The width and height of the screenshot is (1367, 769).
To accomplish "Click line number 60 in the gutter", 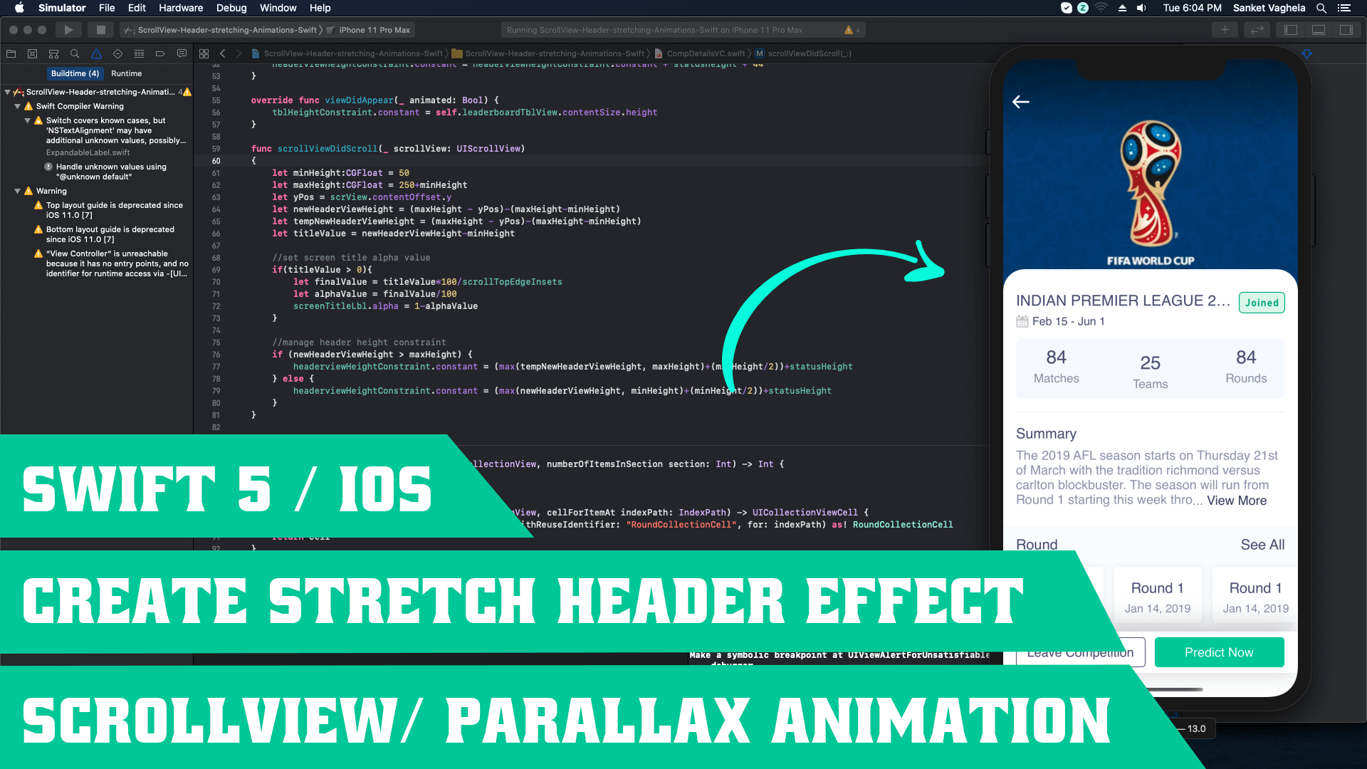I will tap(216, 161).
